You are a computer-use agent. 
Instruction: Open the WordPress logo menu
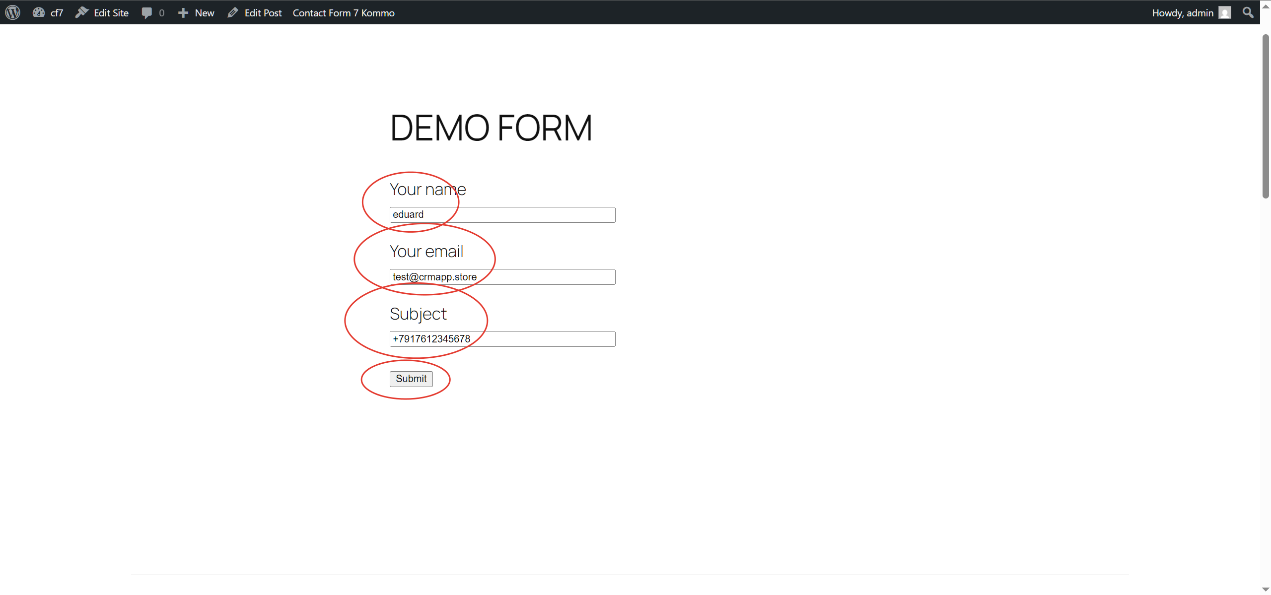(12, 12)
